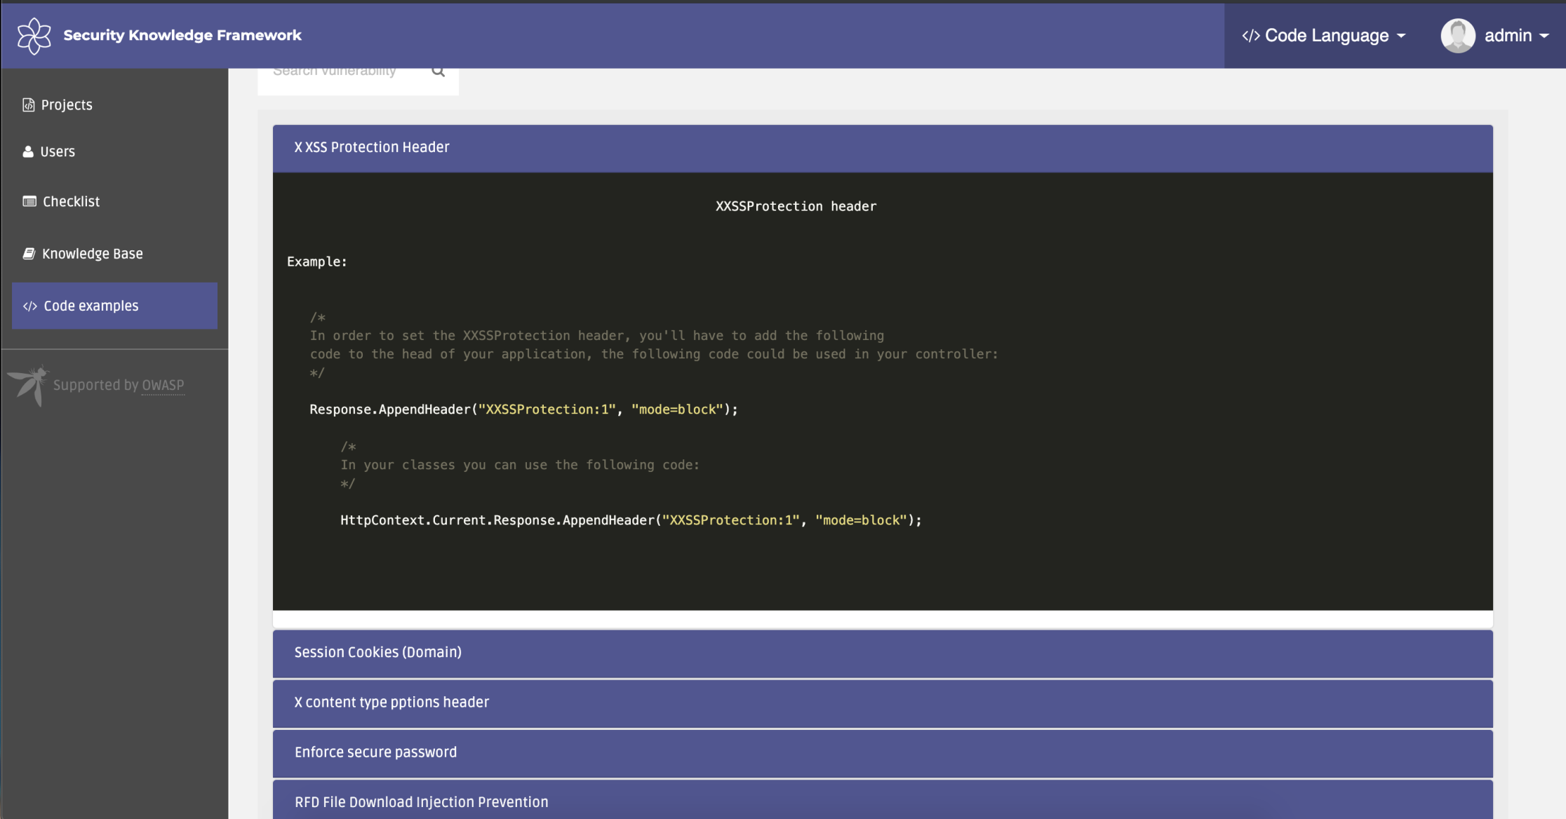Open the Knowledge Base menu item
The image size is (1566, 819).
tap(92, 254)
